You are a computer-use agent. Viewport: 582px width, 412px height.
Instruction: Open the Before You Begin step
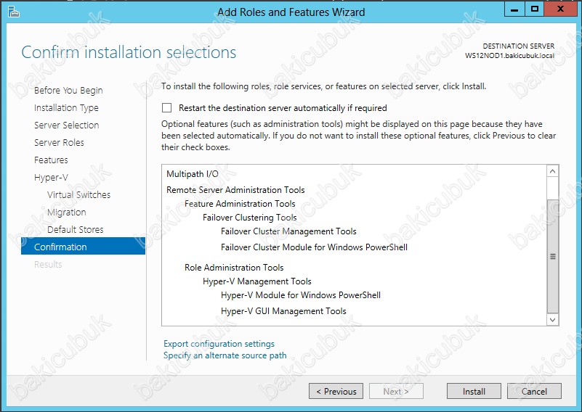68,91
